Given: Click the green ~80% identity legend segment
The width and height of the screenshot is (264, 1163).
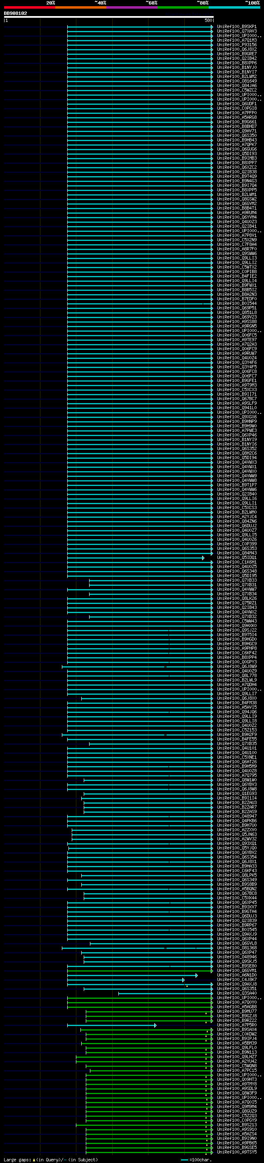Looking at the screenshot, I should coord(183,8).
